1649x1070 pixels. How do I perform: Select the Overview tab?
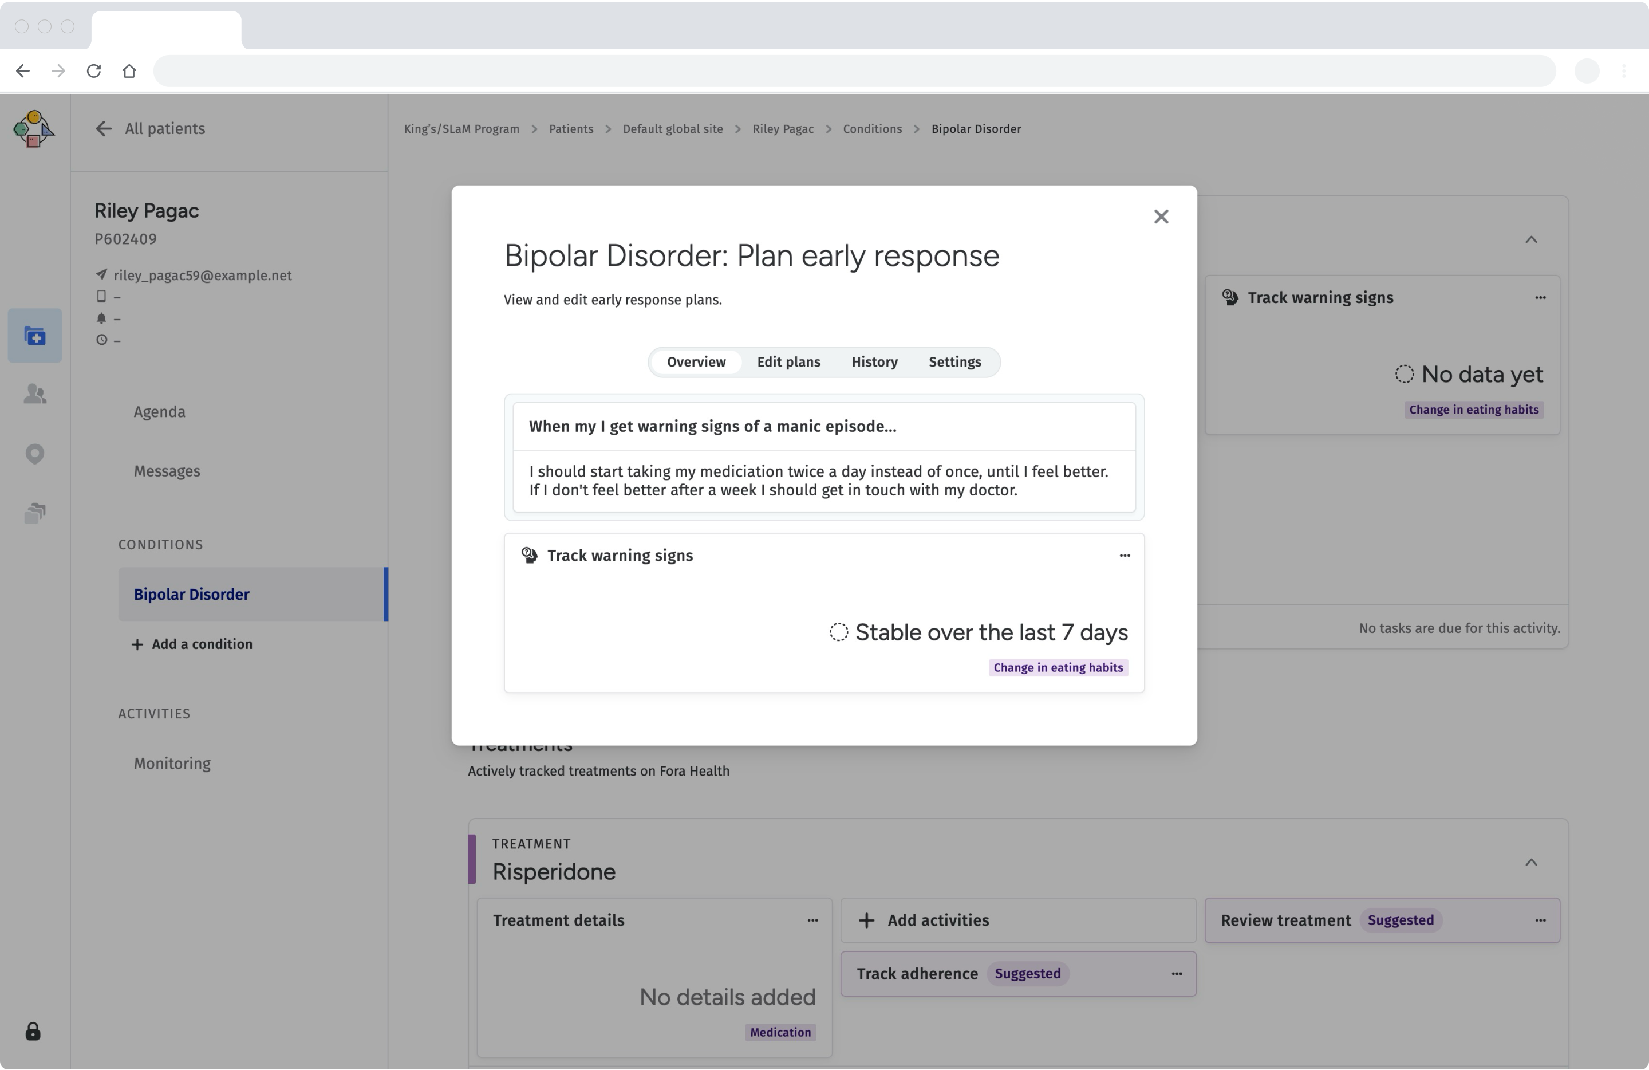point(696,362)
